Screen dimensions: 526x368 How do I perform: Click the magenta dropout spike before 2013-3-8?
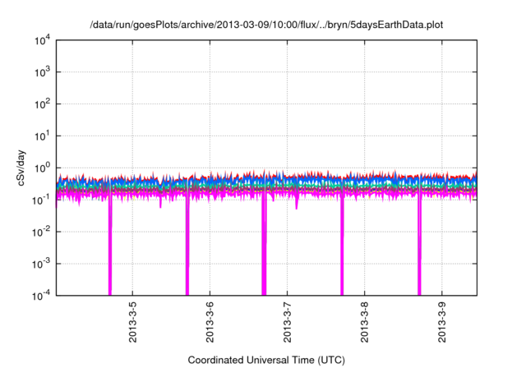pos(342,246)
